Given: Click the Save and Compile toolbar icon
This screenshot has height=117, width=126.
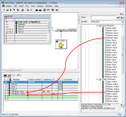Looking at the screenshot, I should click(18, 10).
